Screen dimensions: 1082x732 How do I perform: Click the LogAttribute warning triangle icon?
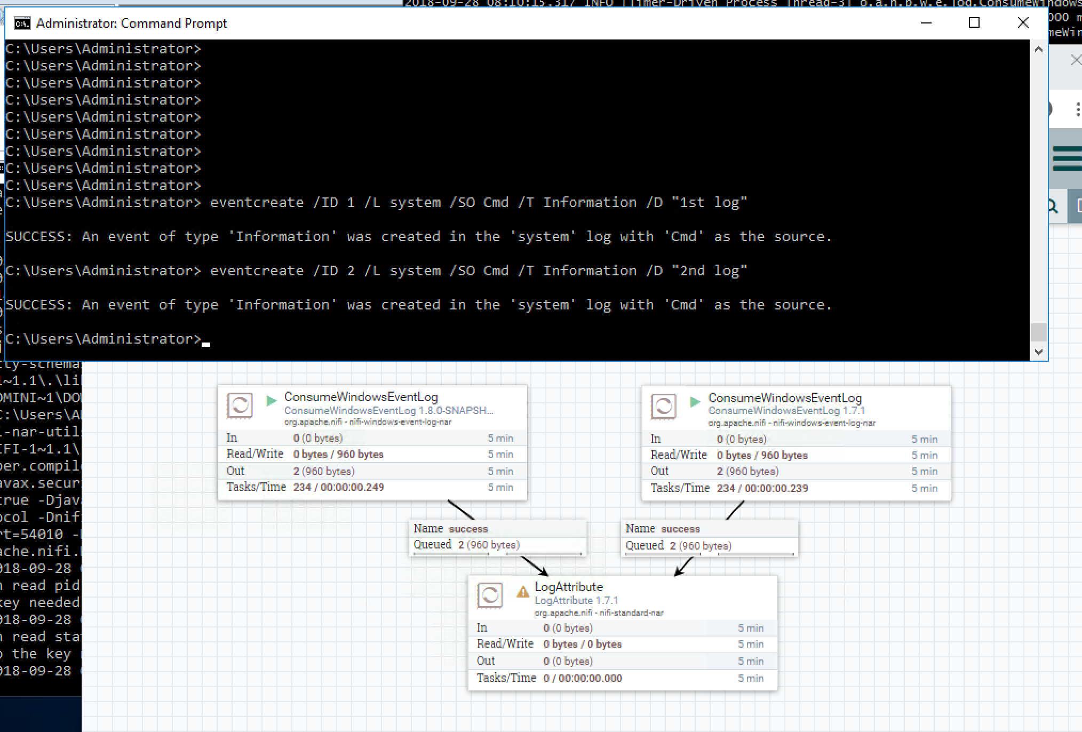[x=523, y=591]
